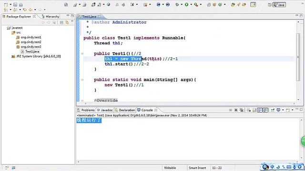
Task: Click the green Run button
Action: tap(186, 4)
